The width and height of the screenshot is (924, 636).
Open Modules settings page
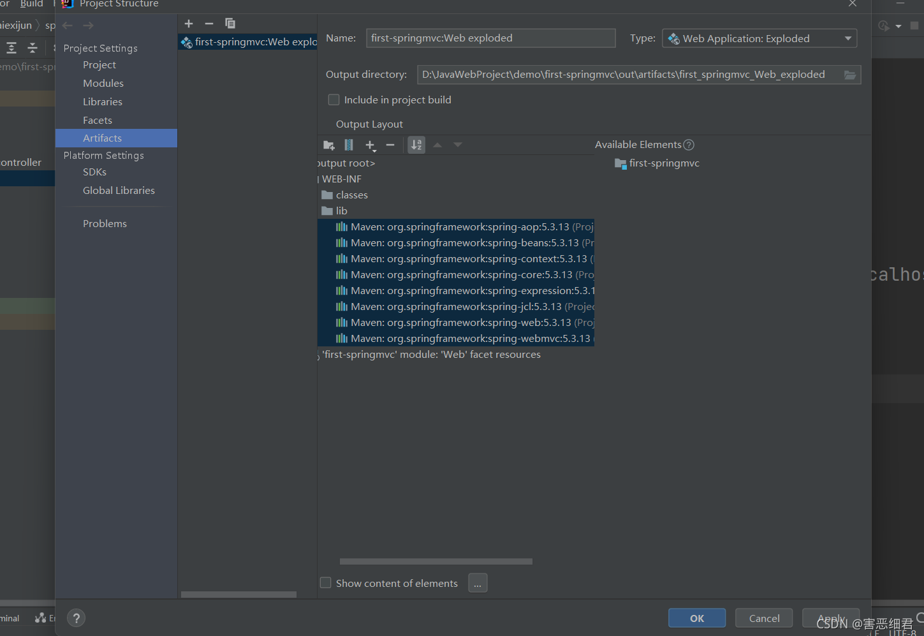(103, 84)
